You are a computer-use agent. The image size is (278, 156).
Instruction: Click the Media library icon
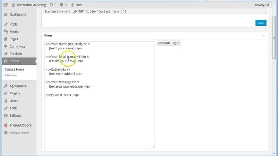coord(6,32)
